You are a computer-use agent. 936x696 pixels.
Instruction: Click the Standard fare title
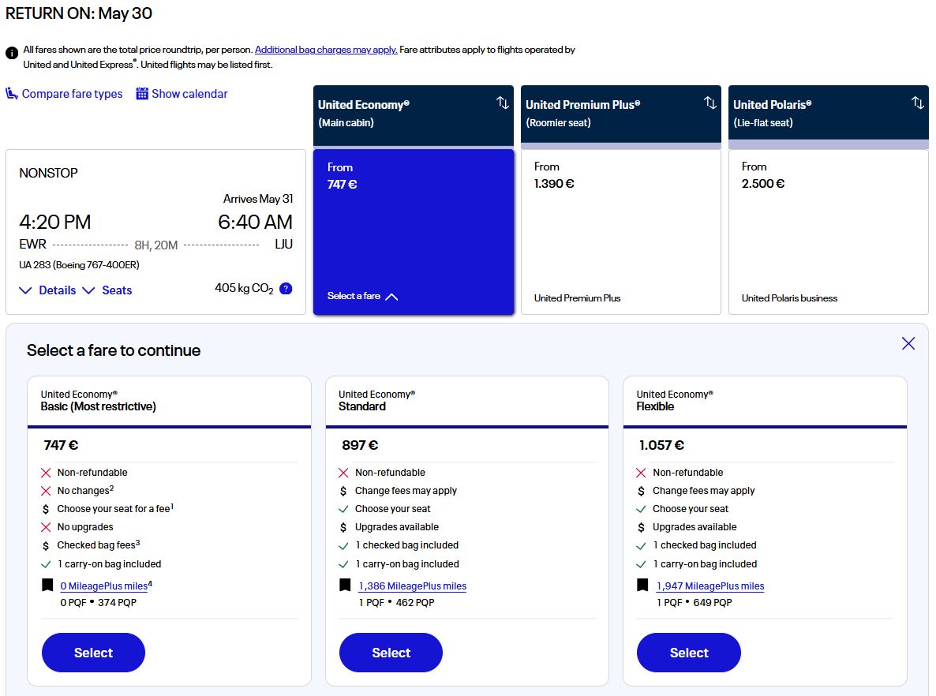pyautogui.click(x=361, y=406)
